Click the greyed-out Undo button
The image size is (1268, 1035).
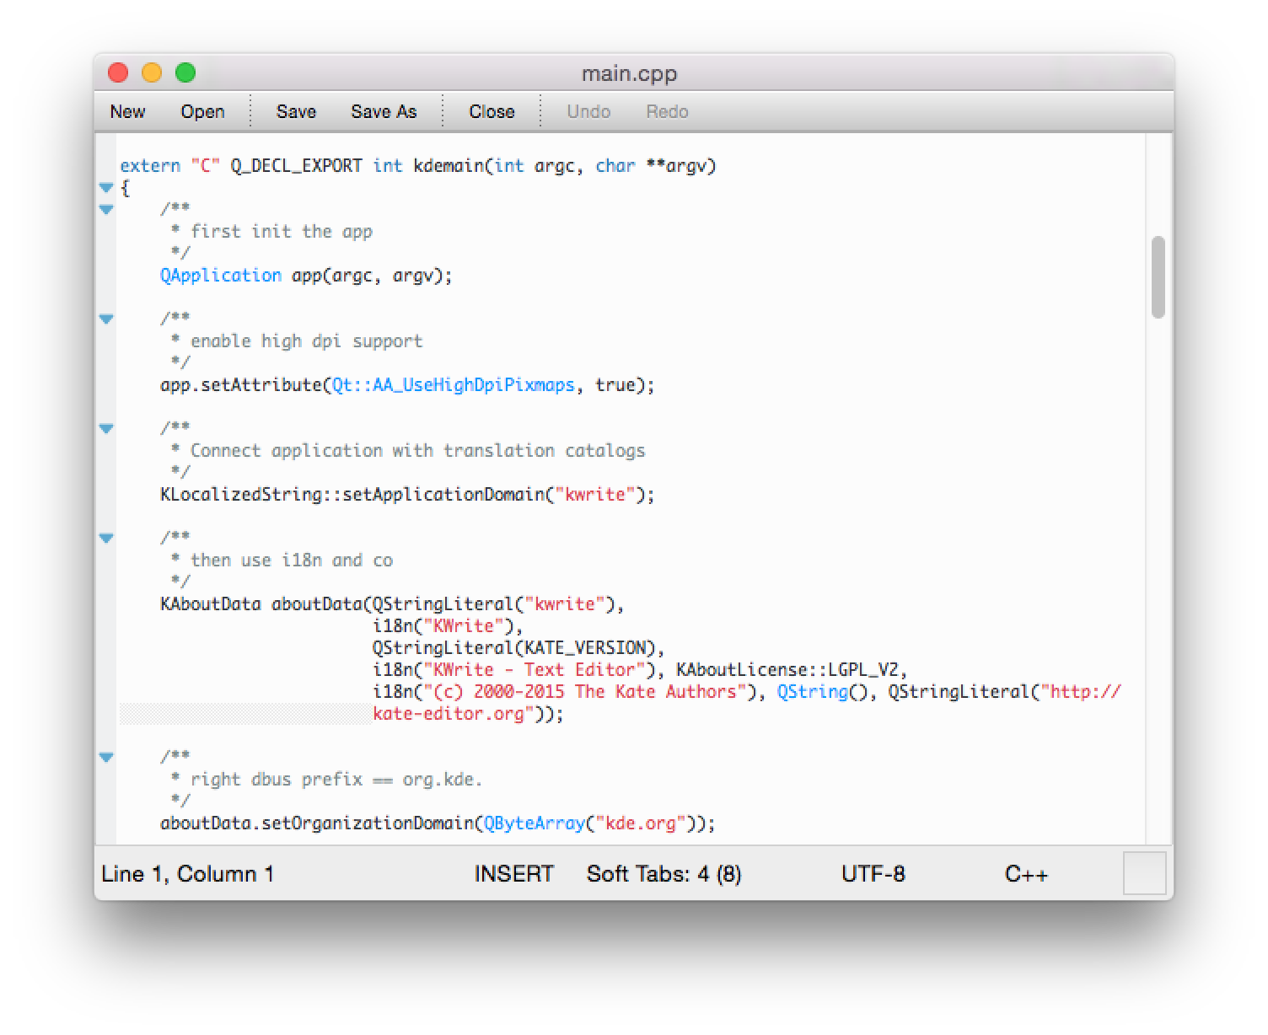[588, 111]
